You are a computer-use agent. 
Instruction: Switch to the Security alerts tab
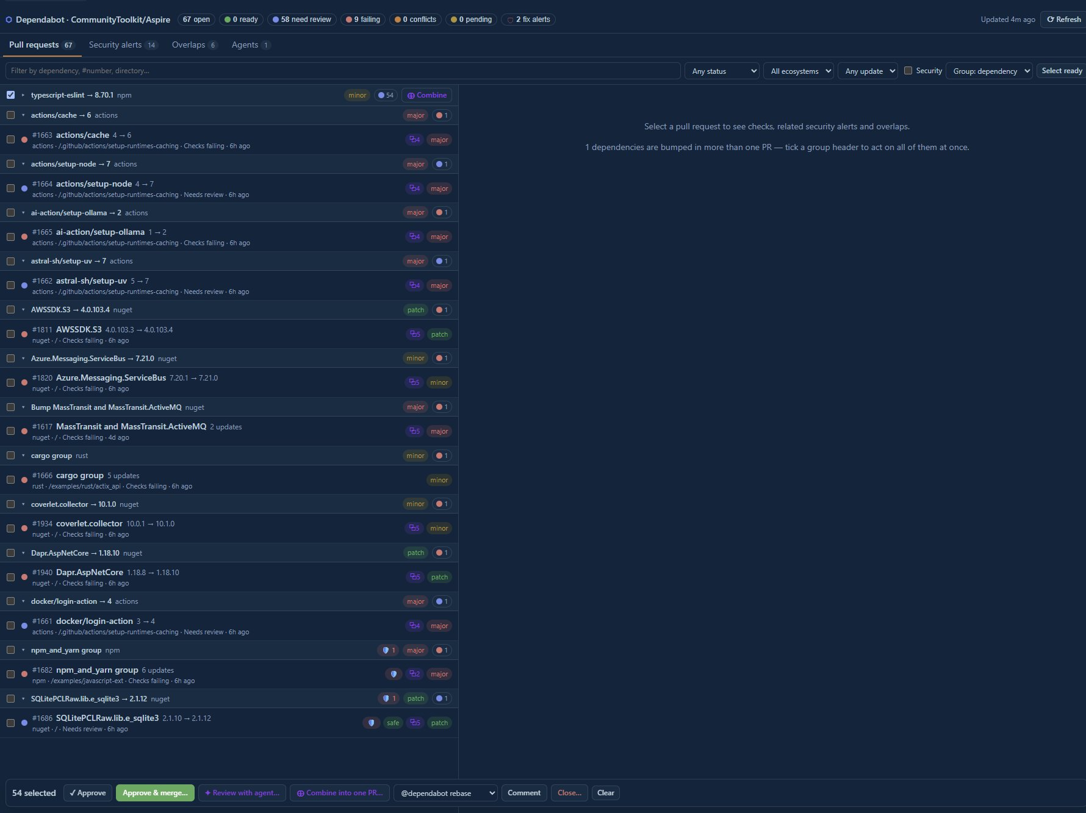click(123, 45)
